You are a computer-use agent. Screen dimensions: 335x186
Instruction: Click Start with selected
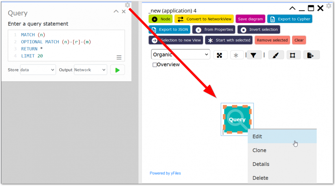pyautogui.click(x=229, y=40)
